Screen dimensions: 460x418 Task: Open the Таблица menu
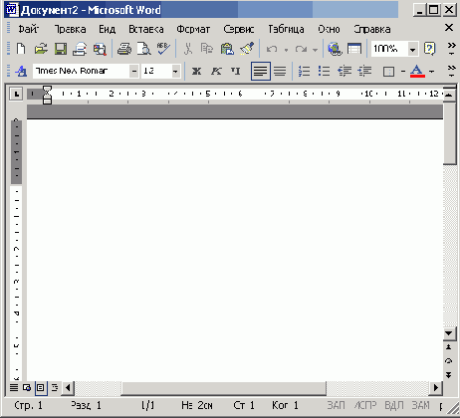click(x=286, y=29)
